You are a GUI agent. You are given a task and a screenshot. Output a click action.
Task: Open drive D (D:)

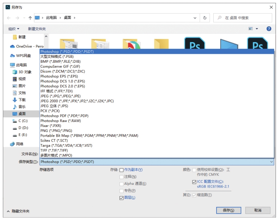tap(20, 128)
